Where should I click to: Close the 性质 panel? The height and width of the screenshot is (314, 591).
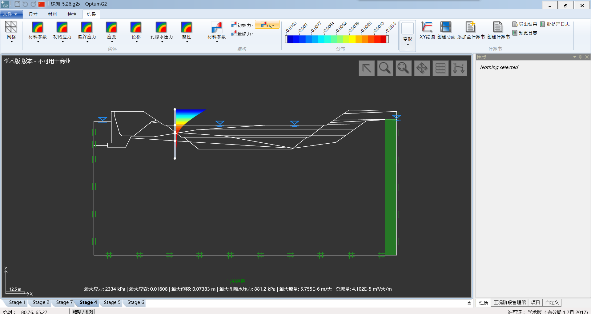coord(587,57)
